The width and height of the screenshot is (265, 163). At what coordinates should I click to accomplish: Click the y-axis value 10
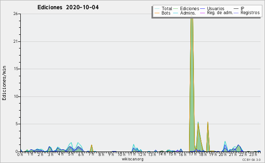[16, 96]
